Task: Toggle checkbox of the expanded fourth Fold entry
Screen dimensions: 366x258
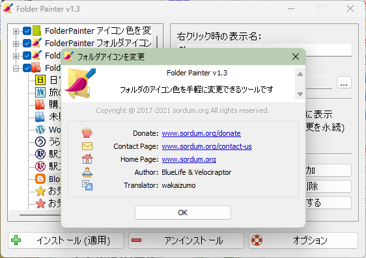Action: (x=27, y=68)
